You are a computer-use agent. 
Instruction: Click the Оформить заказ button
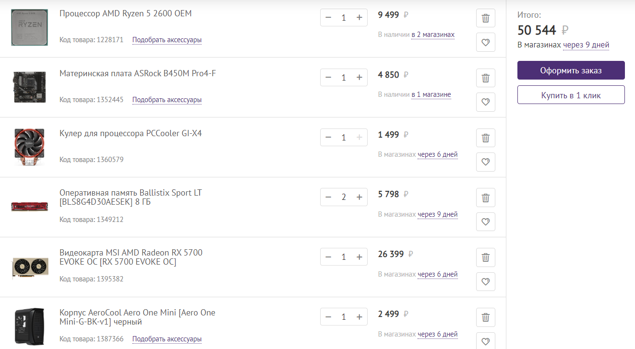[571, 70]
